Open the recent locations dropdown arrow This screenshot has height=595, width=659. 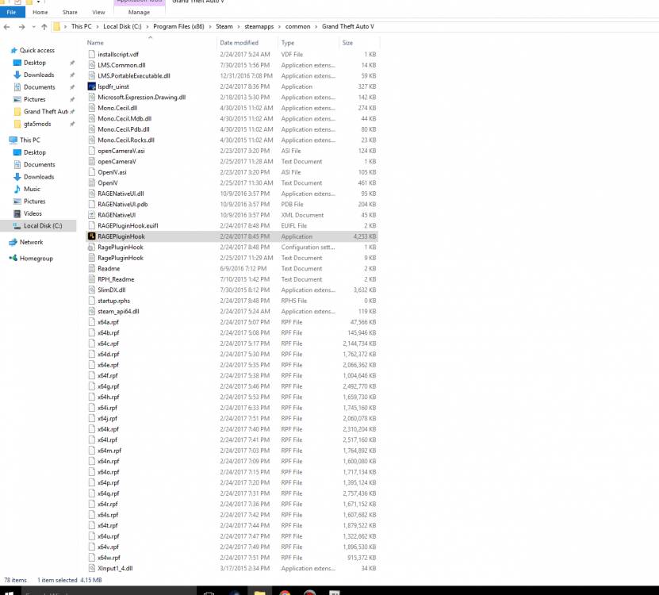[x=33, y=27]
